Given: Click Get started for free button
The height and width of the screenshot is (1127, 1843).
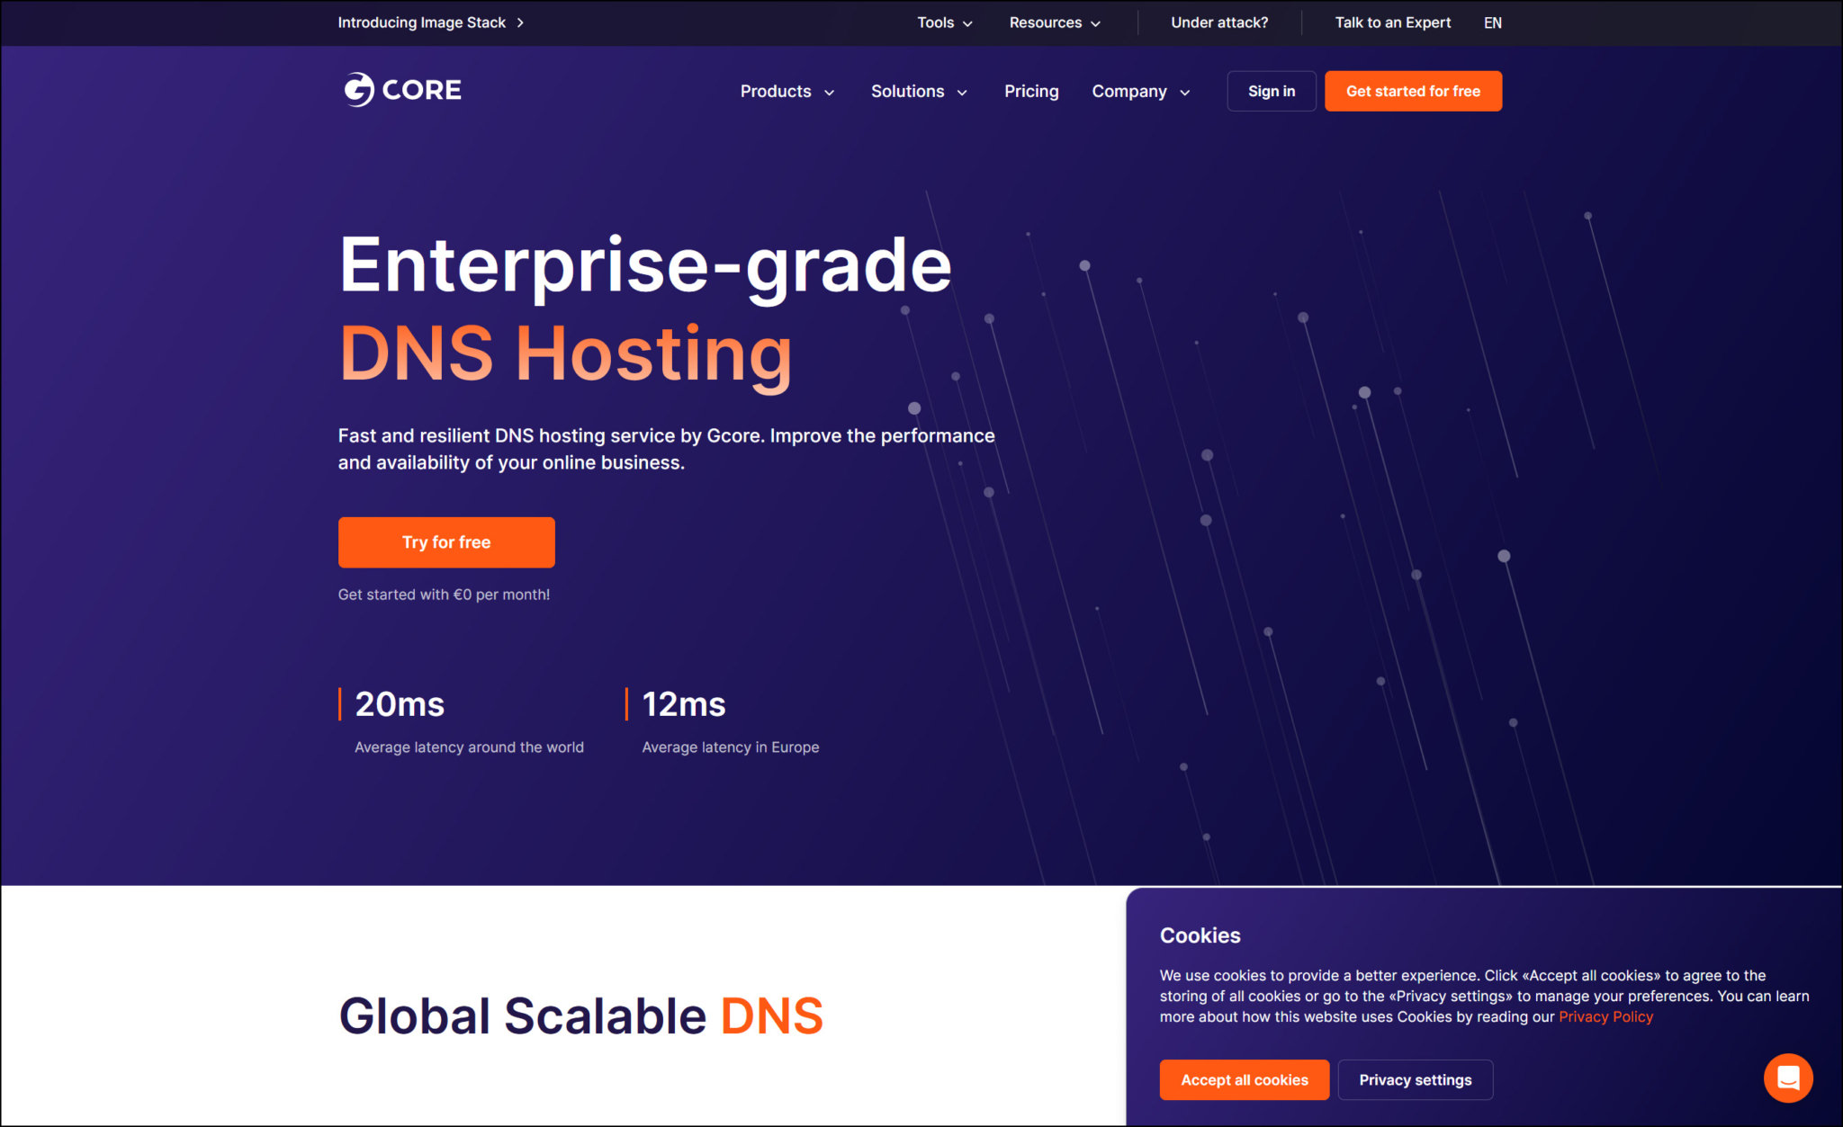Looking at the screenshot, I should (1413, 91).
